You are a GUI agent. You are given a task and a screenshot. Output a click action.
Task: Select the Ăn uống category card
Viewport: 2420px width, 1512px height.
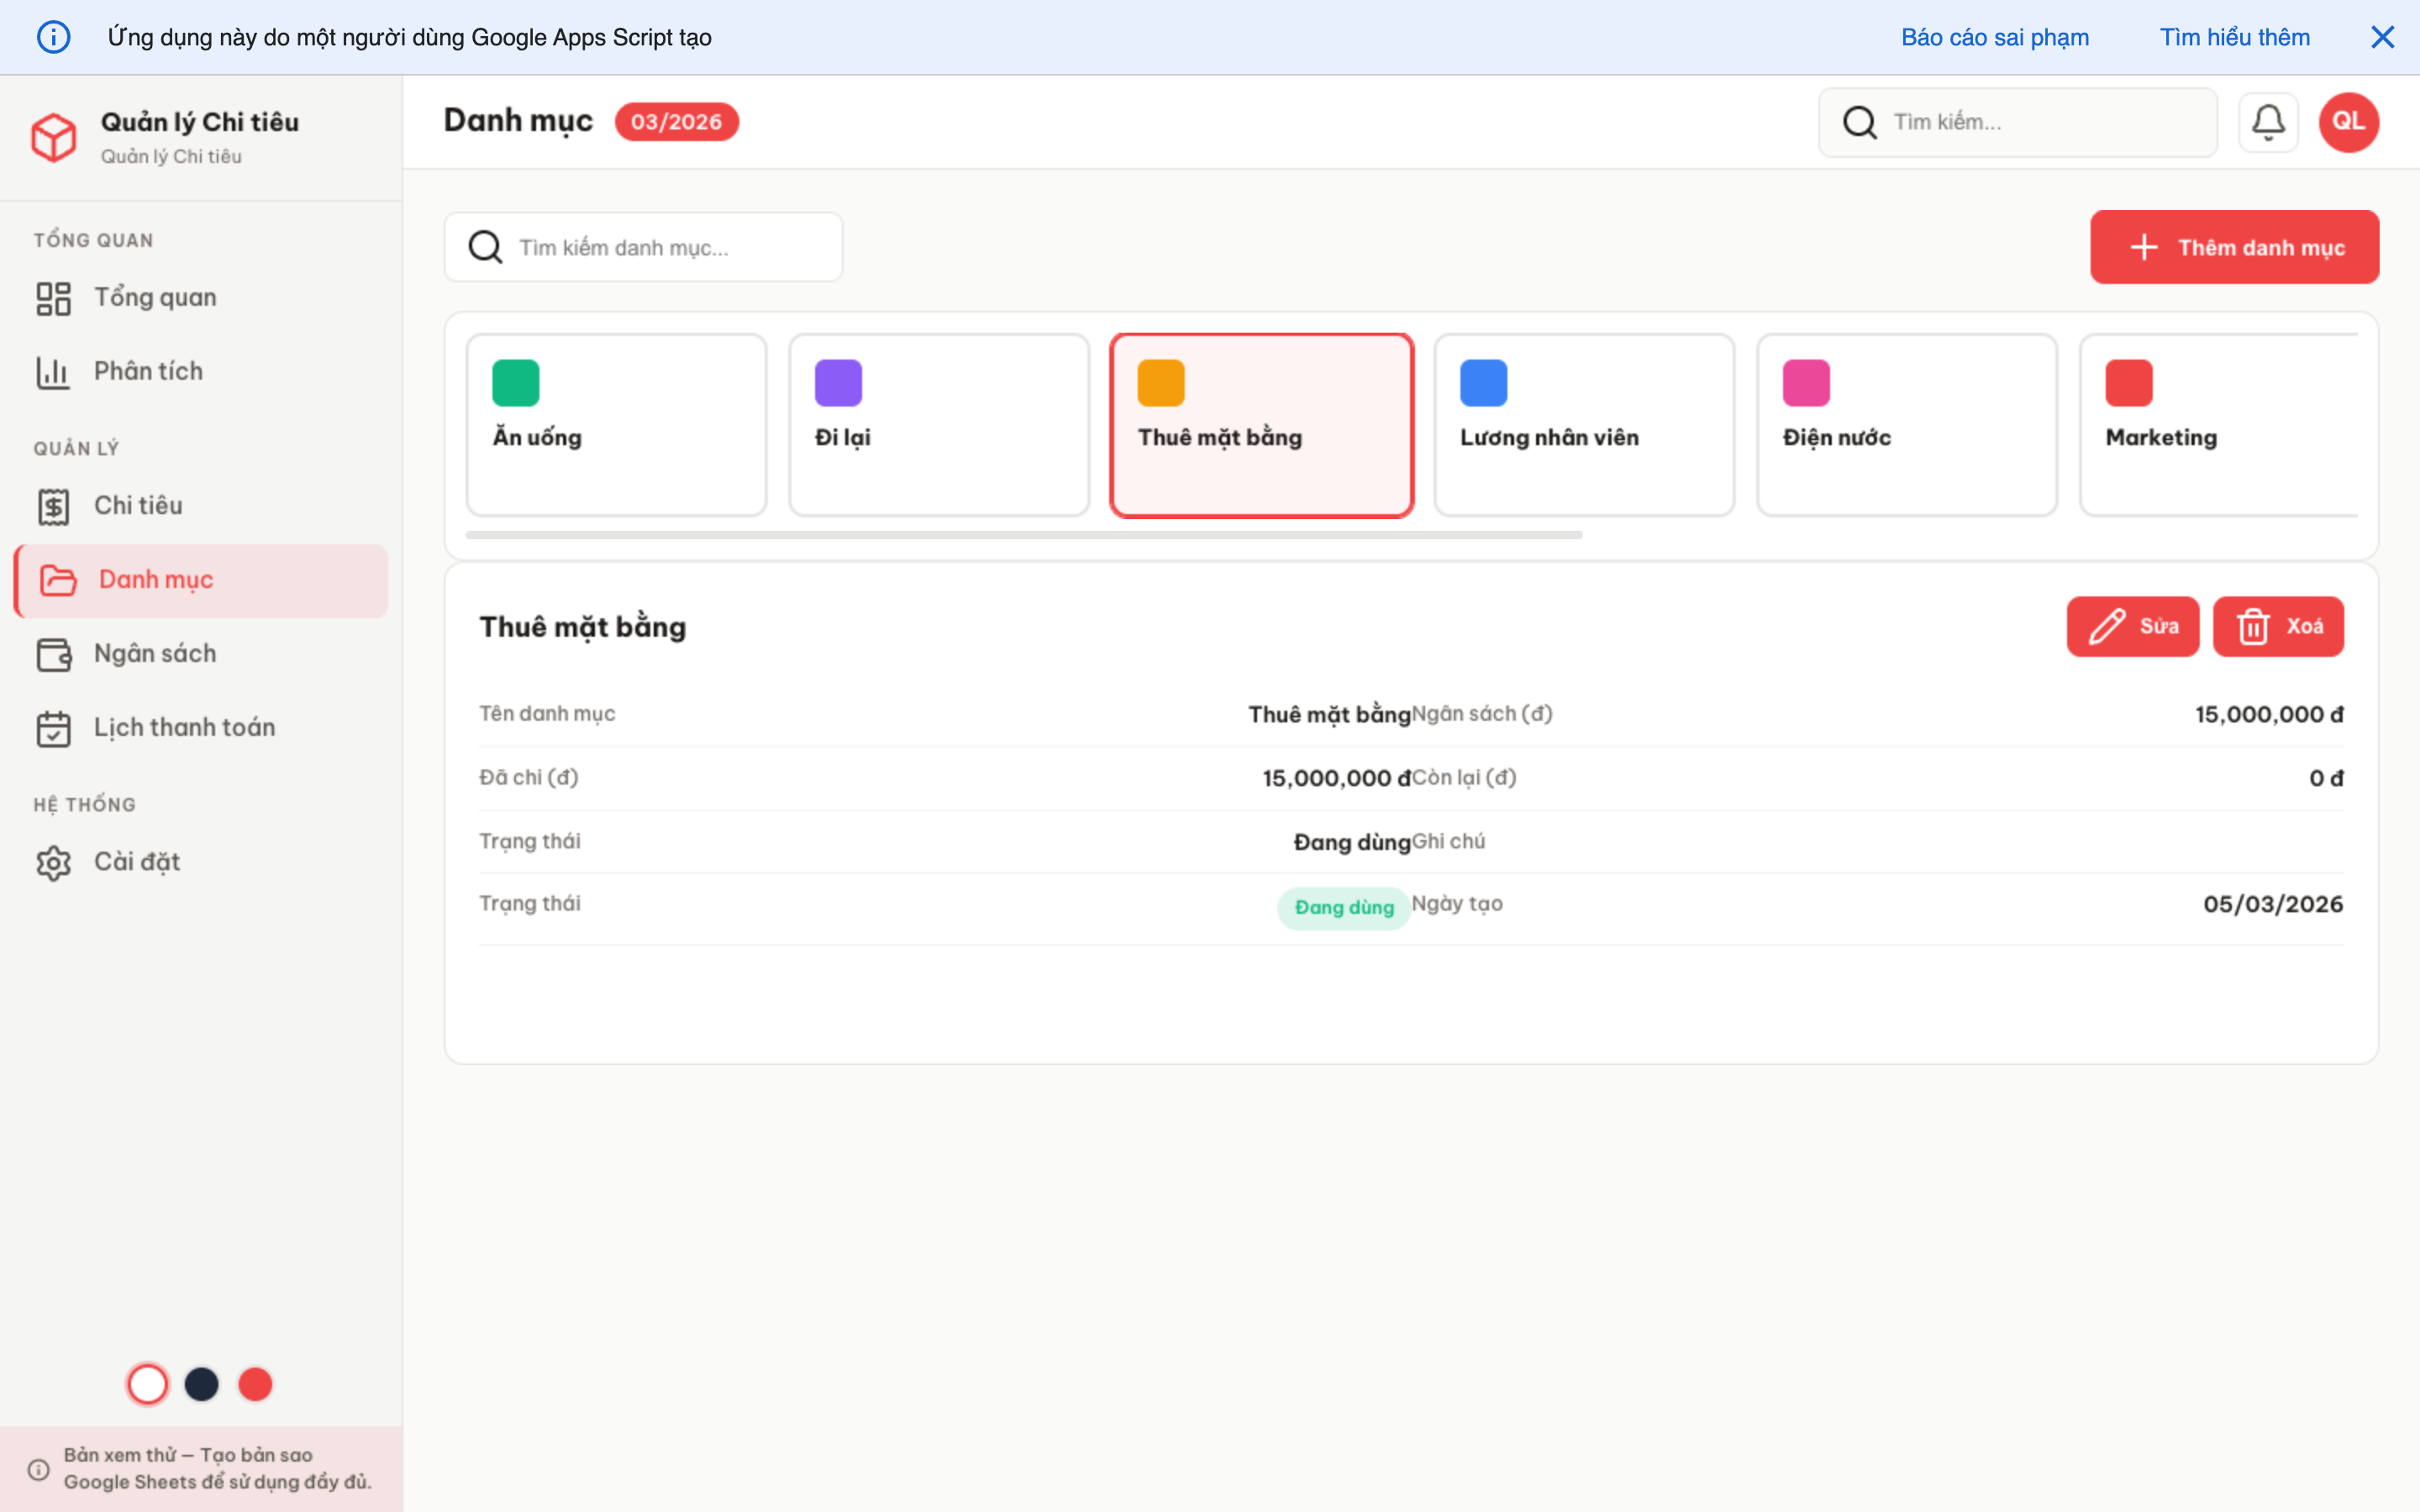click(x=616, y=425)
